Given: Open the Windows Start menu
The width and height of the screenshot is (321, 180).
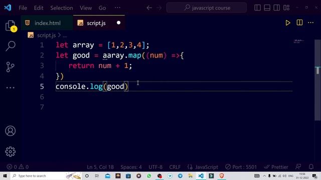Looking at the screenshot, I should [x=5, y=175].
